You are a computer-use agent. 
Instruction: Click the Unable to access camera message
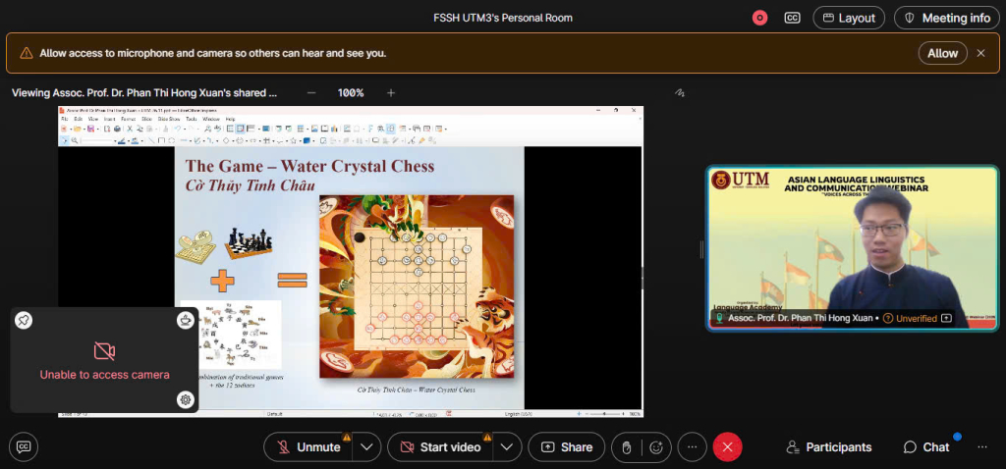[104, 375]
